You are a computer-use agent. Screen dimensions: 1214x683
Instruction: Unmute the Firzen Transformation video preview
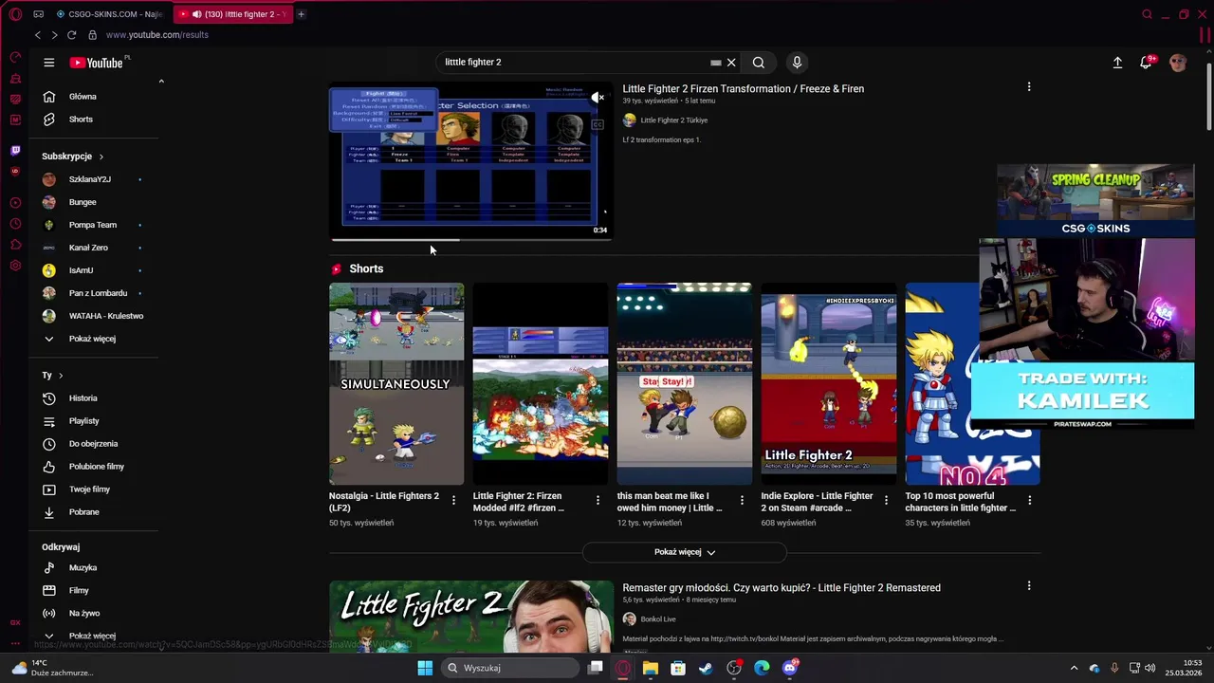tap(598, 98)
